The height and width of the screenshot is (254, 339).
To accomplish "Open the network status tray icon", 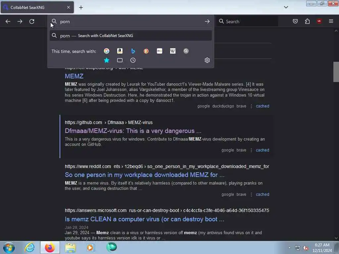I will coord(298,248).
